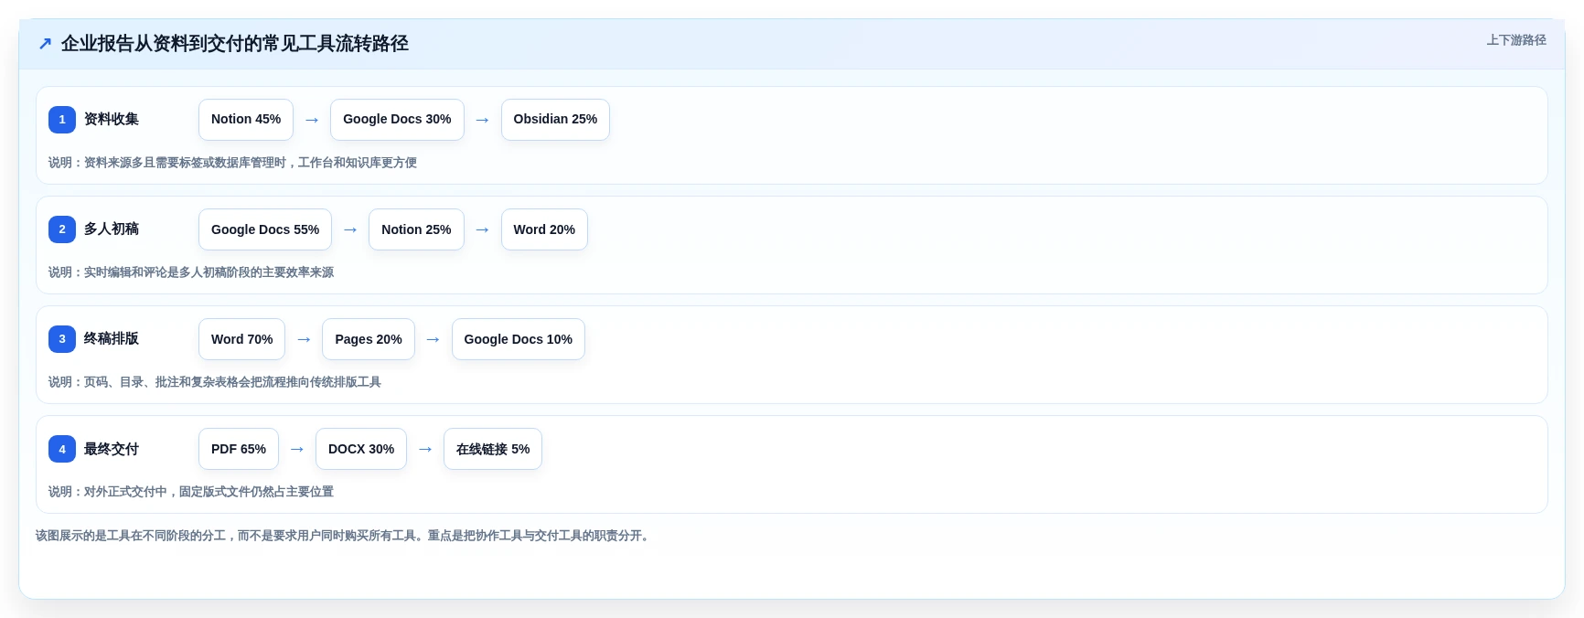This screenshot has width=1584, height=618.
Task: Click the note starting 说明:对外正式交付中
Action: pyautogui.click(x=191, y=492)
